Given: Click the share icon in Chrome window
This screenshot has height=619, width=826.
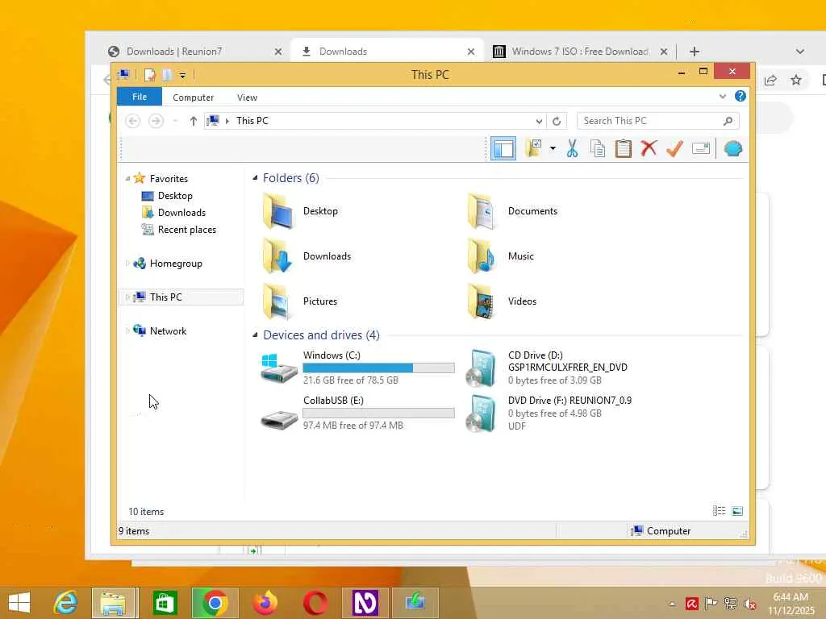Looking at the screenshot, I should pos(770,80).
